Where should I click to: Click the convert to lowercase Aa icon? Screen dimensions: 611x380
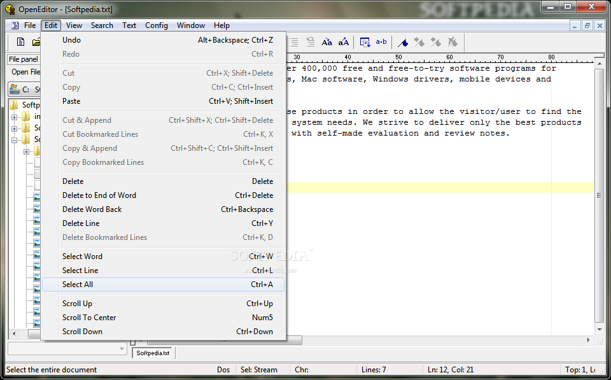coord(327,42)
